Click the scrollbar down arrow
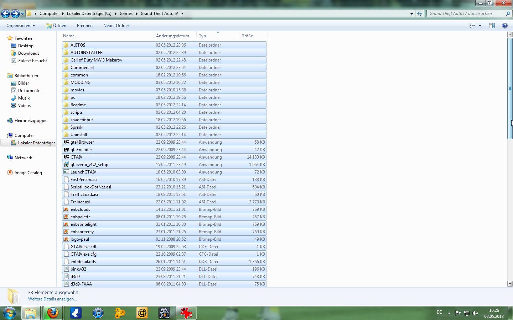Image resolution: width=513 pixels, height=320 pixels. click(510, 284)
